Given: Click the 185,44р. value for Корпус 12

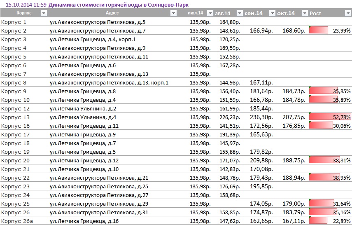Looking at the screenshot, I should point(261,109).
